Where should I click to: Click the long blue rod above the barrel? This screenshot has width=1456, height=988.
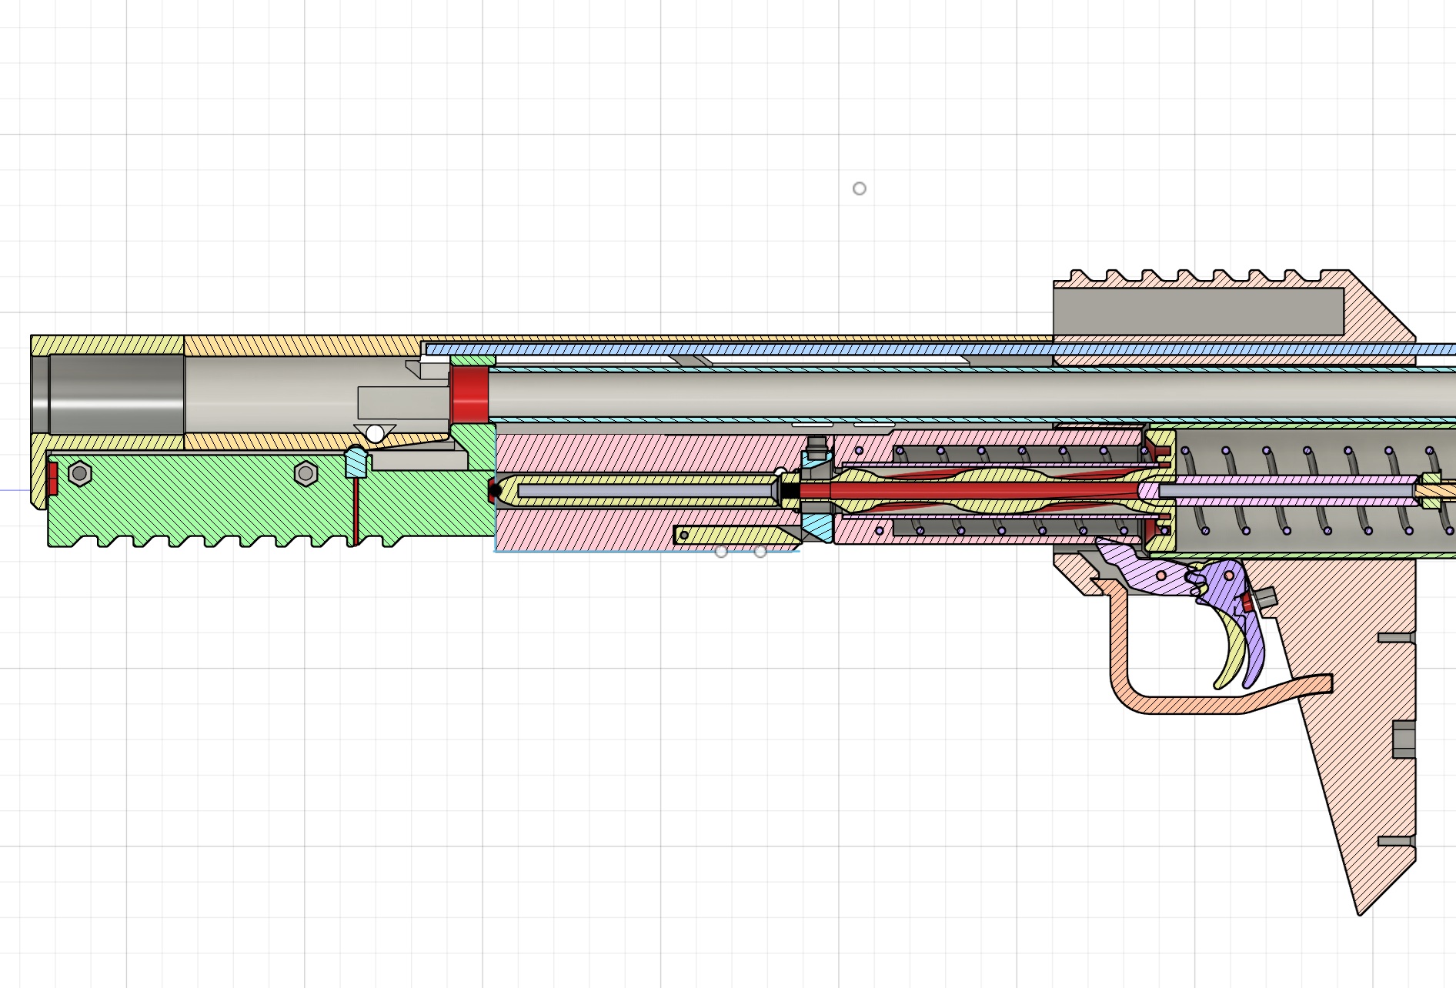pos(939,349)
